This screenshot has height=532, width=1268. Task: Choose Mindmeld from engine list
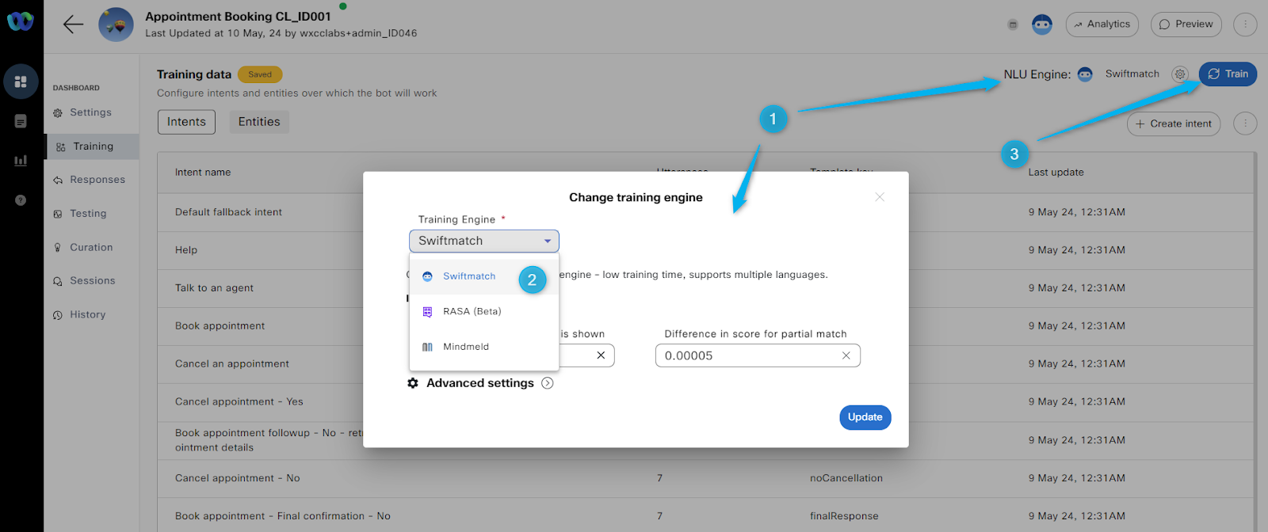[x=465, y=347]
